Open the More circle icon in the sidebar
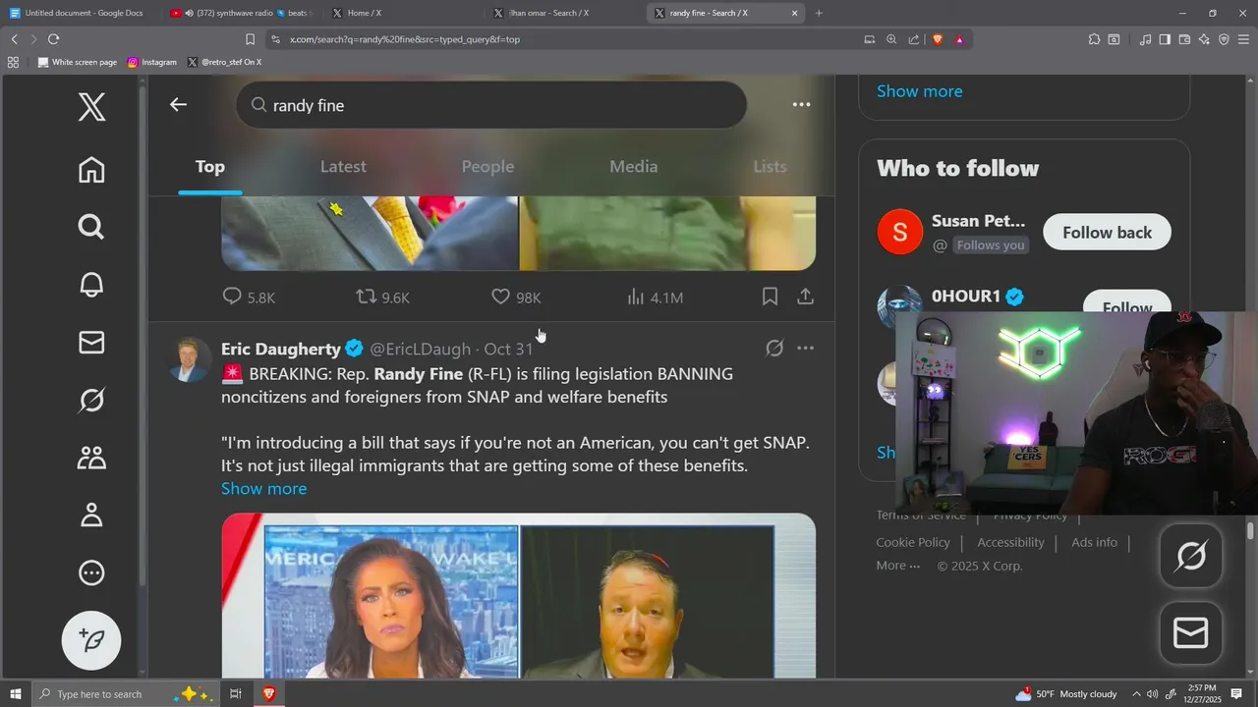The height and width of the screenshot is (707, 1258). click(x=91, y=572)
